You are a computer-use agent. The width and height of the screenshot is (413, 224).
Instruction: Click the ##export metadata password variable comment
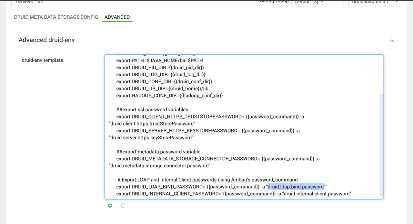tap(159, 152)
